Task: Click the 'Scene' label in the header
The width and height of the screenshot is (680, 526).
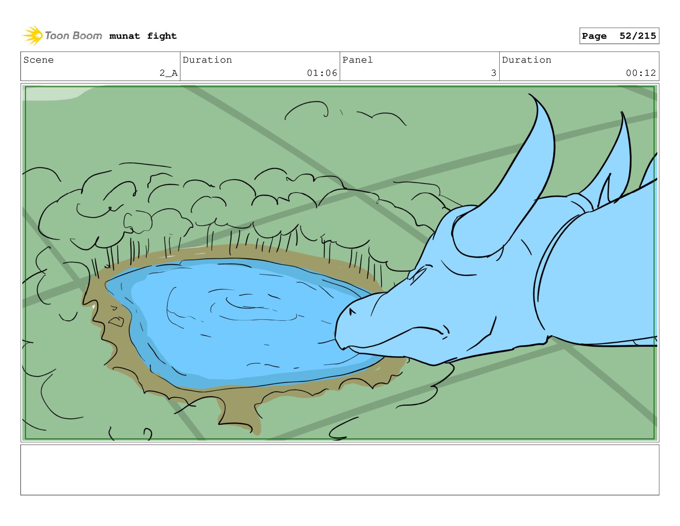Action: coord(38,60)
